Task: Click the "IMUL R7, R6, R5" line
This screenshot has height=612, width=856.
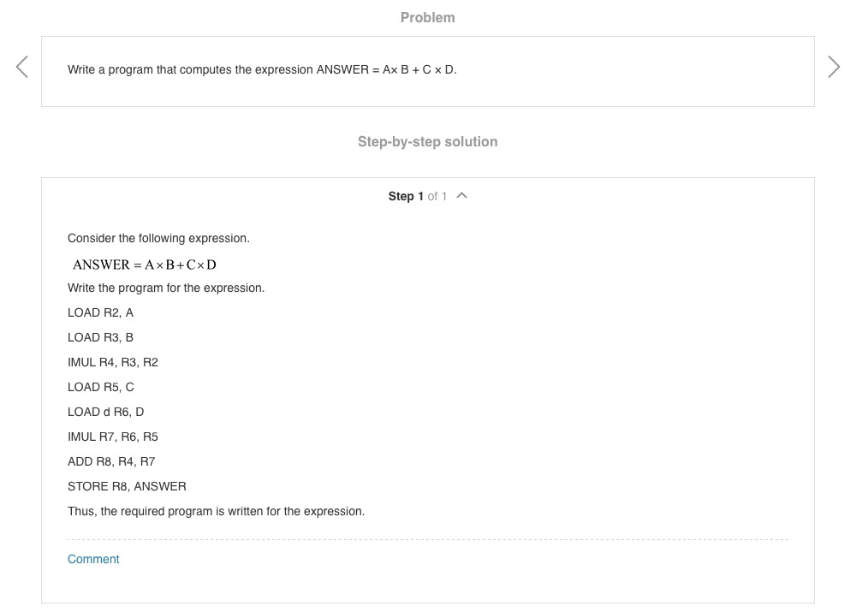Action: pyautogui.click(x=113, y=437)
